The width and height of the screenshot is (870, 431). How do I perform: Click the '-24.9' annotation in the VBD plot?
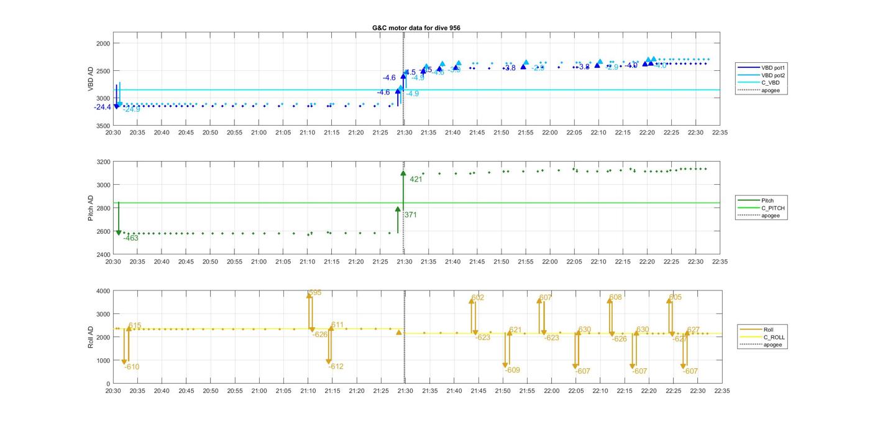(132, 109)
